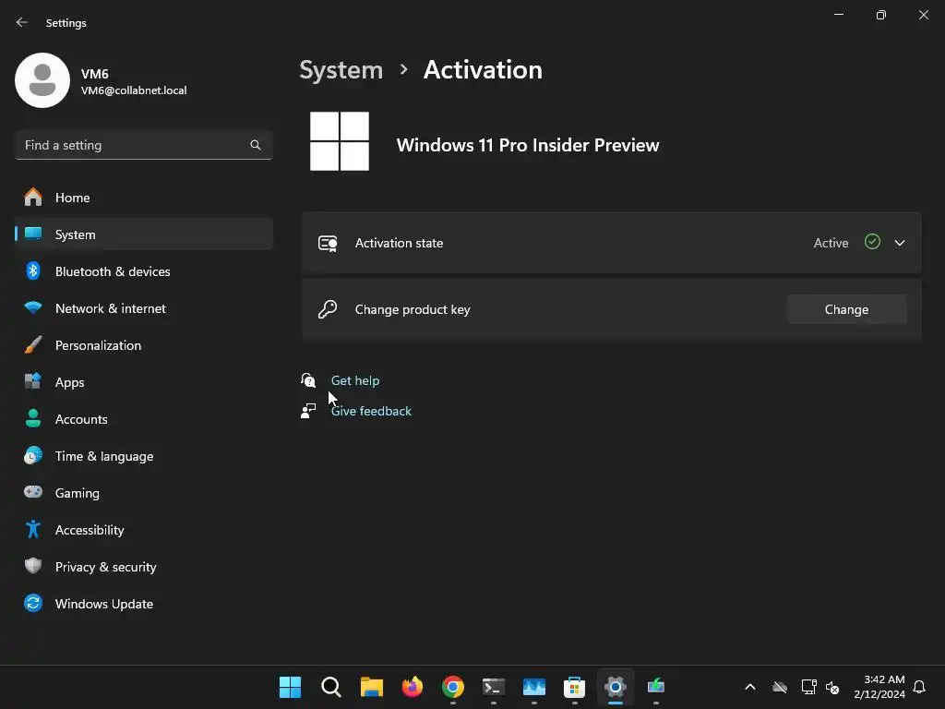Open Privacy & security settings
This screenshot has height=709, width=945.
[x=143, y=567]
